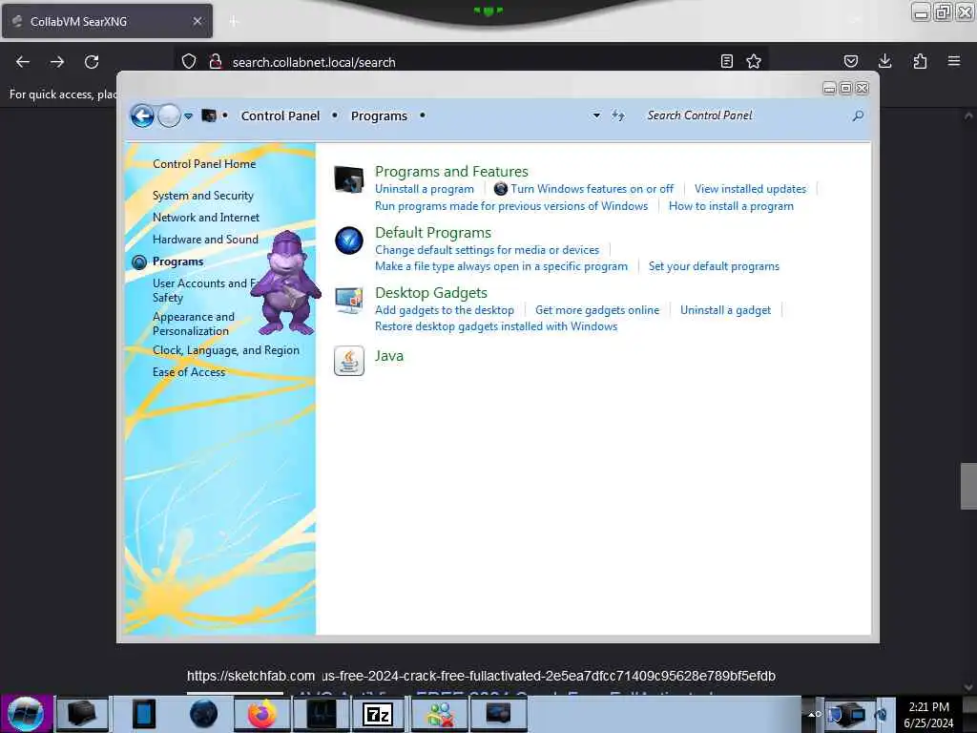The height and width of the screenshot is (733, 977).
Task: Click Save to Pocket icon in Firefox
Action: [x=850, y=62]
